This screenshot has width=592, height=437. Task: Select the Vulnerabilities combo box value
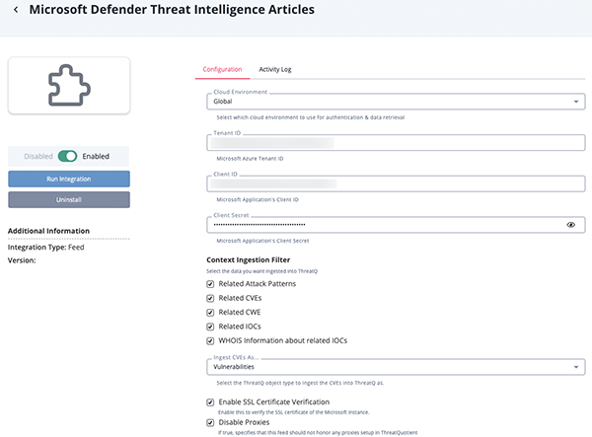coord(234,367)
